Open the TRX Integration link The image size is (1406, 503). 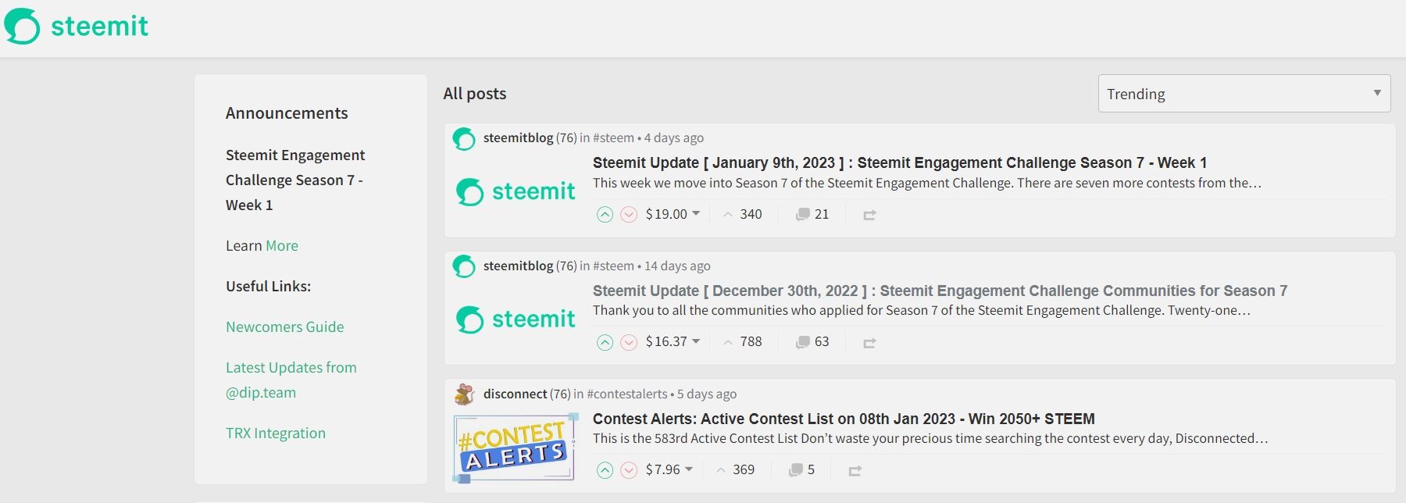[276, 433]
